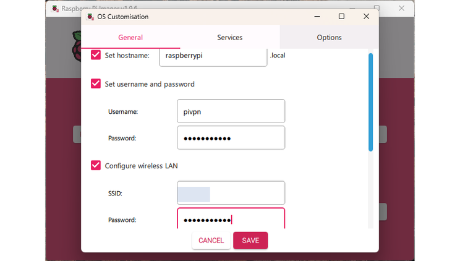
Task: Close the OS Customisation dialog
Action: coord(366,17)
